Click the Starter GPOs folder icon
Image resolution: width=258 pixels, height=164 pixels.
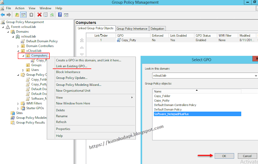coord(23,108)
